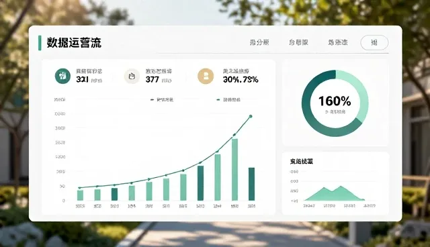Click the last dark green bar in chart

pyautogui.click(x=251, y=184)
